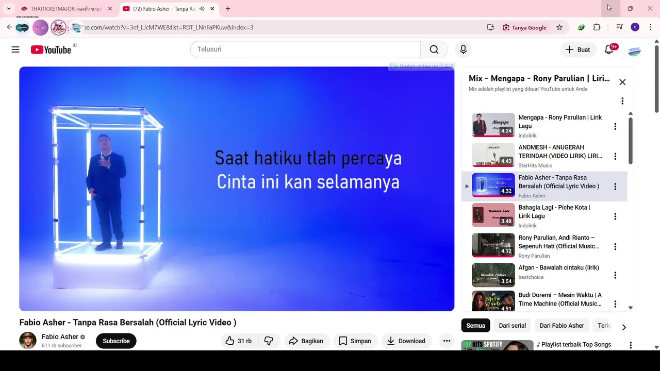Start voice search with the microphone
This screenshot has height=371, width=660.
[463, 49]
